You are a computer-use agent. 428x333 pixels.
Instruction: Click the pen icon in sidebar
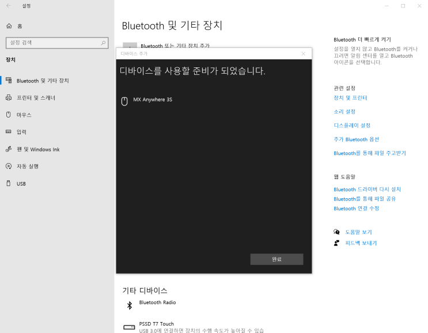pos(9,149)
